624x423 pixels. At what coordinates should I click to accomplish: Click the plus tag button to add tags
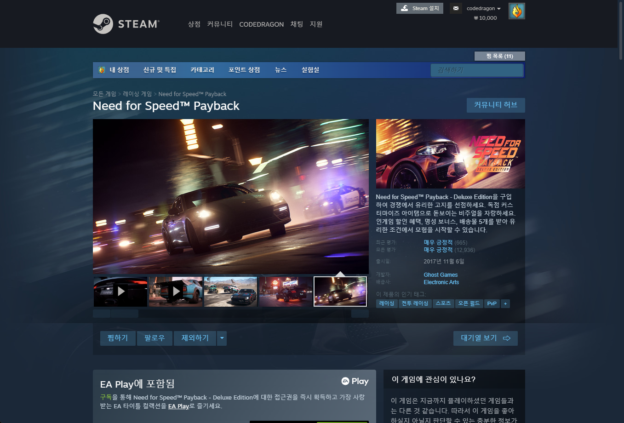(x=505, y=303)
